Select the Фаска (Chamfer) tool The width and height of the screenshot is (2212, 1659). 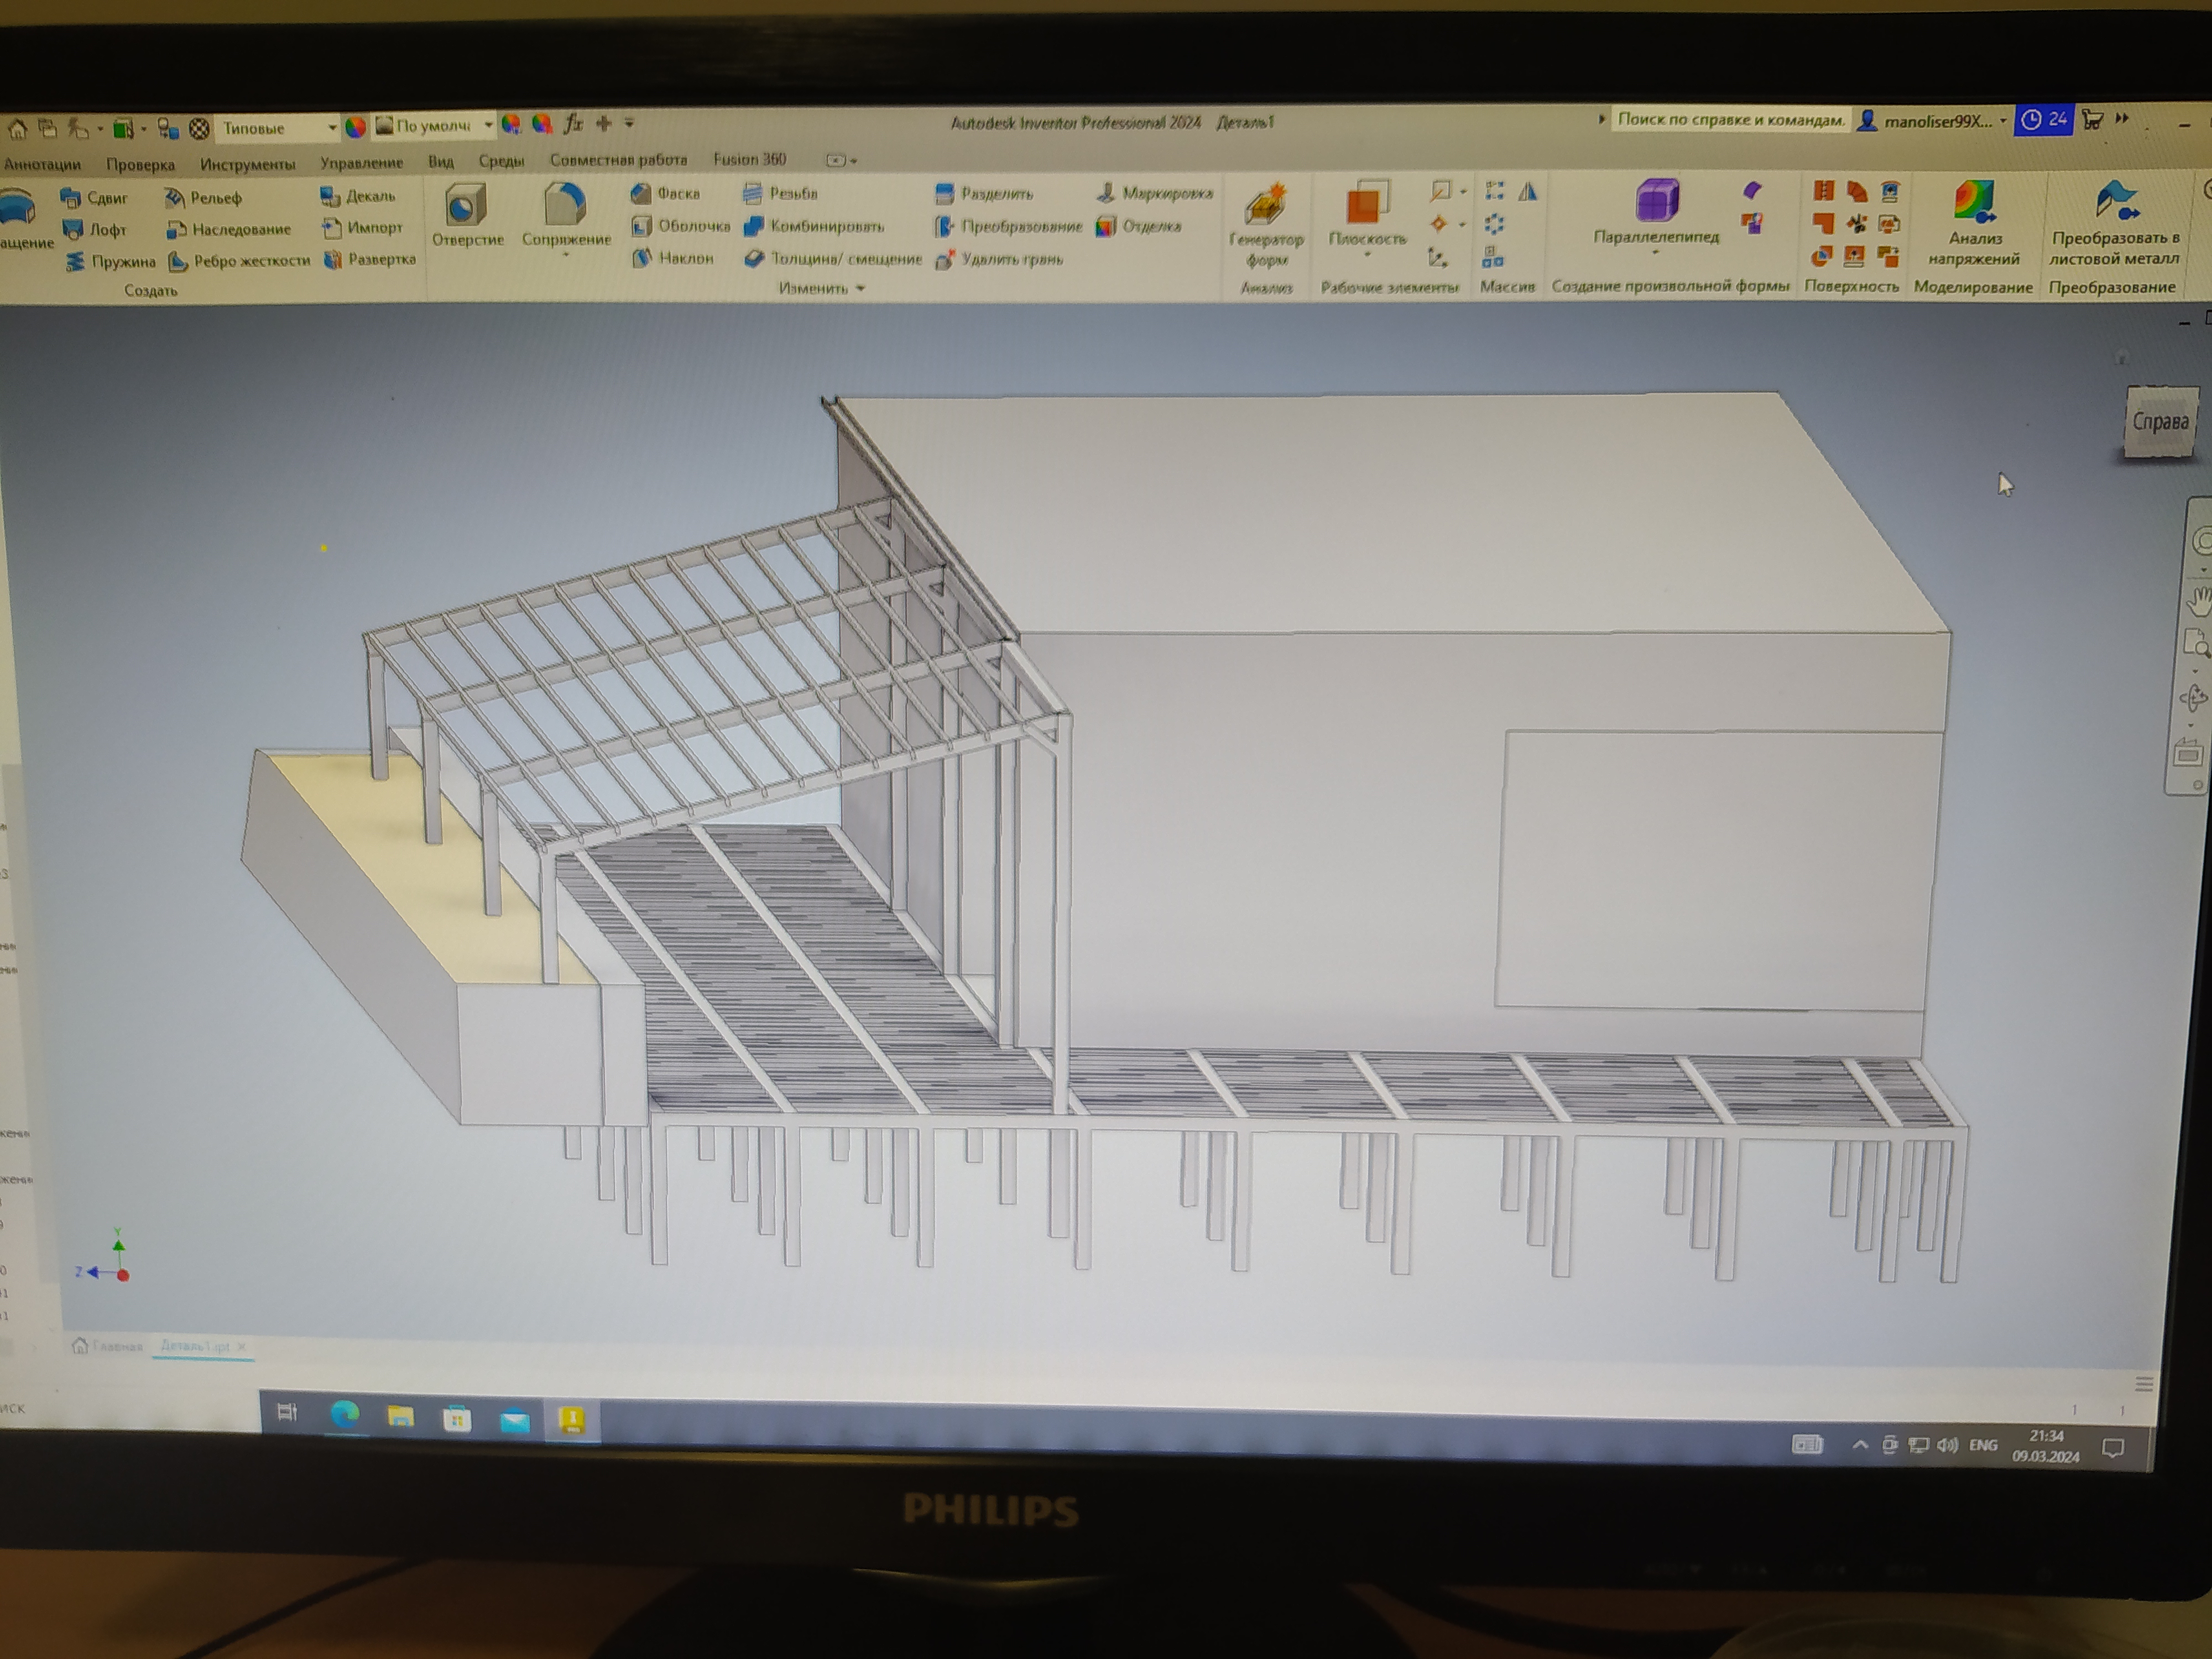666,193
